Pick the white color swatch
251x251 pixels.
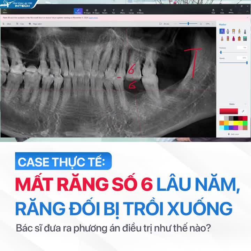click(222, 118)
